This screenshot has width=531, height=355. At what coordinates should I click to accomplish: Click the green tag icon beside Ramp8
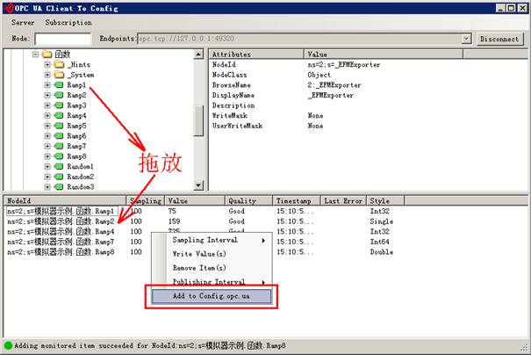pos(59,156)
